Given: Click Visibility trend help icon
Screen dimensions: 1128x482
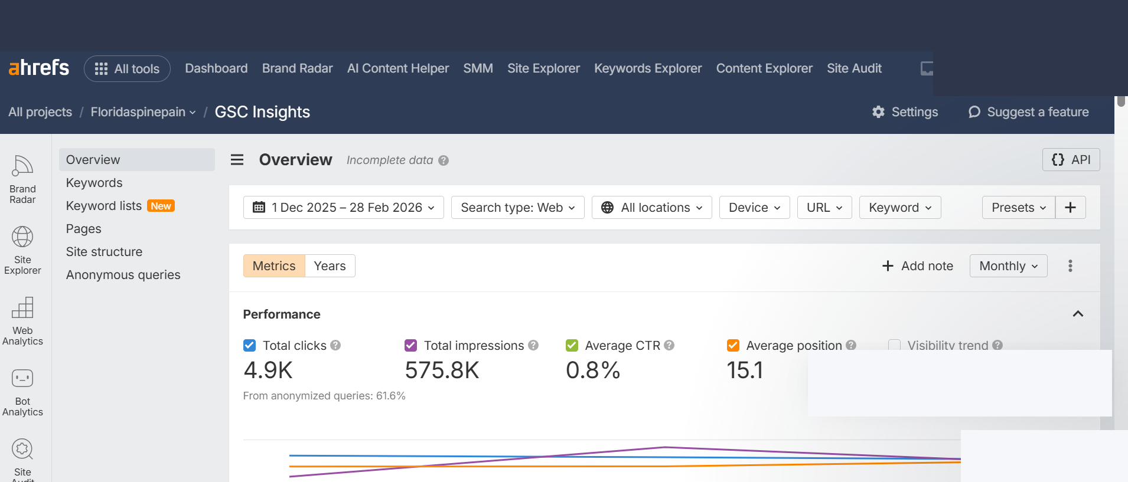Looking at the screenshot, I should coord(997,345).
